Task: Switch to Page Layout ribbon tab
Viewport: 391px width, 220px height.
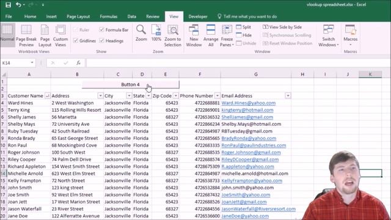Action: click(78, 16)
